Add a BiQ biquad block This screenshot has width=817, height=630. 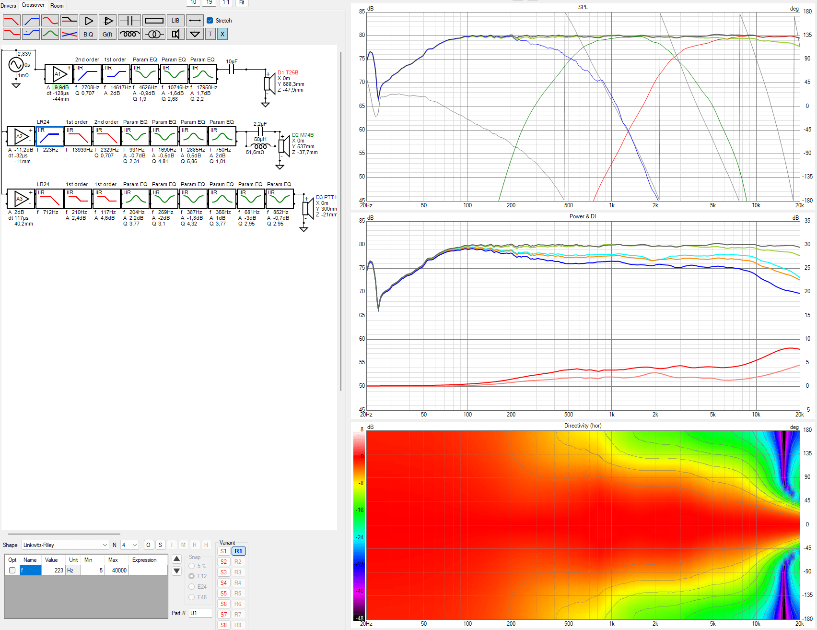(88, 34)
